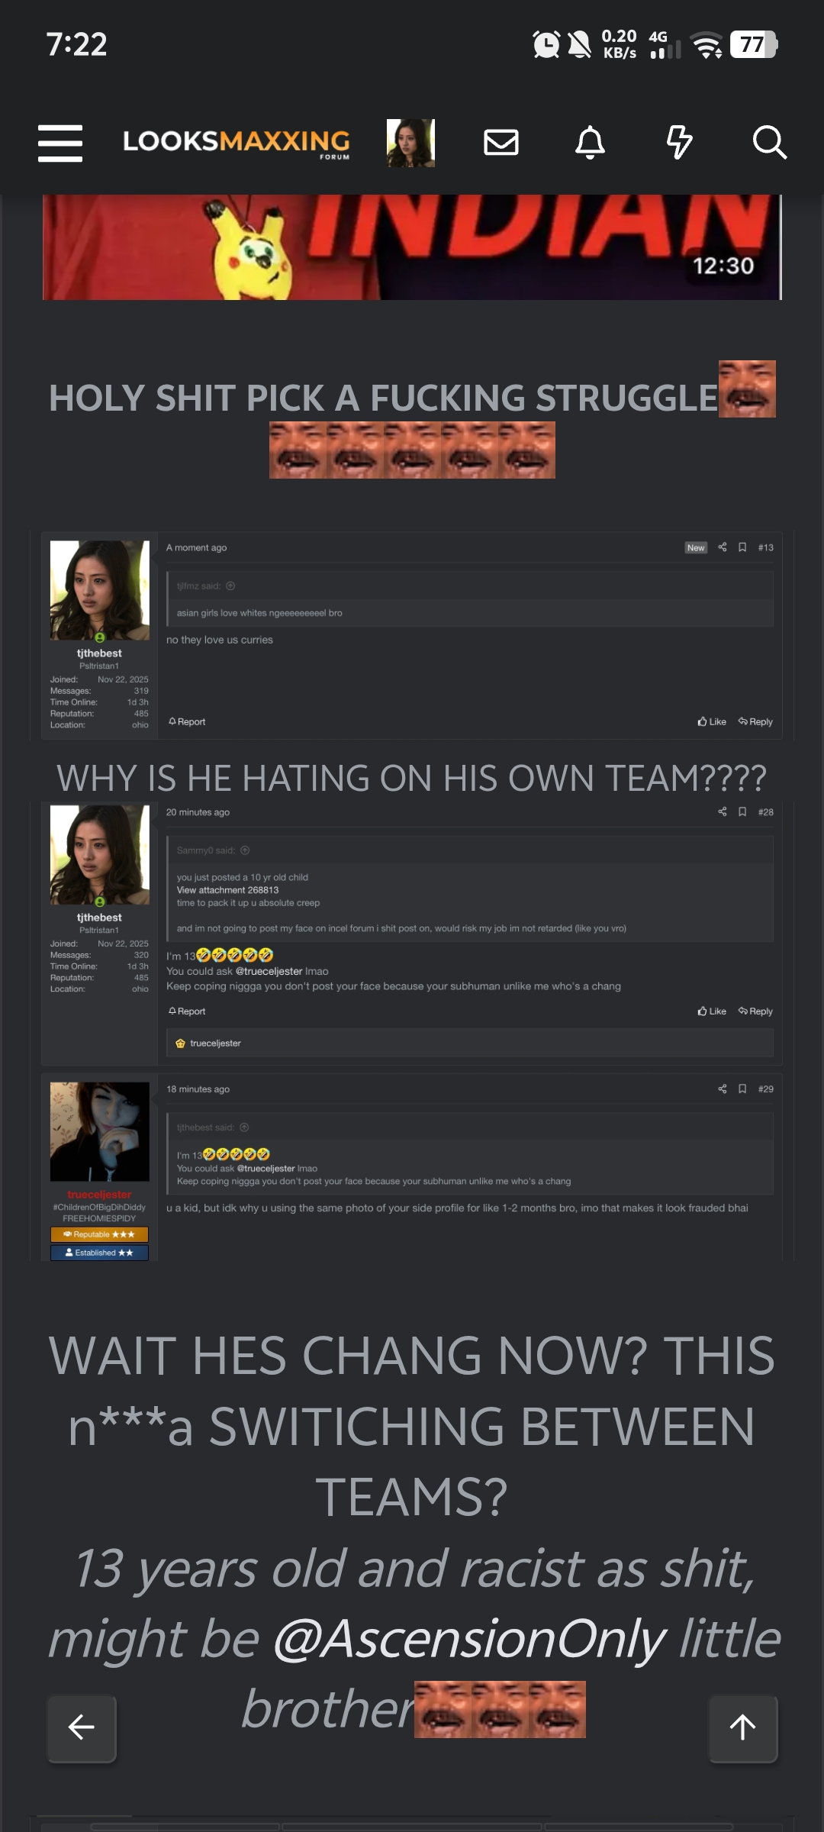Tap the share icon on post #13
This screenshot has width=824, height=1832.
(x=722, y=547)
